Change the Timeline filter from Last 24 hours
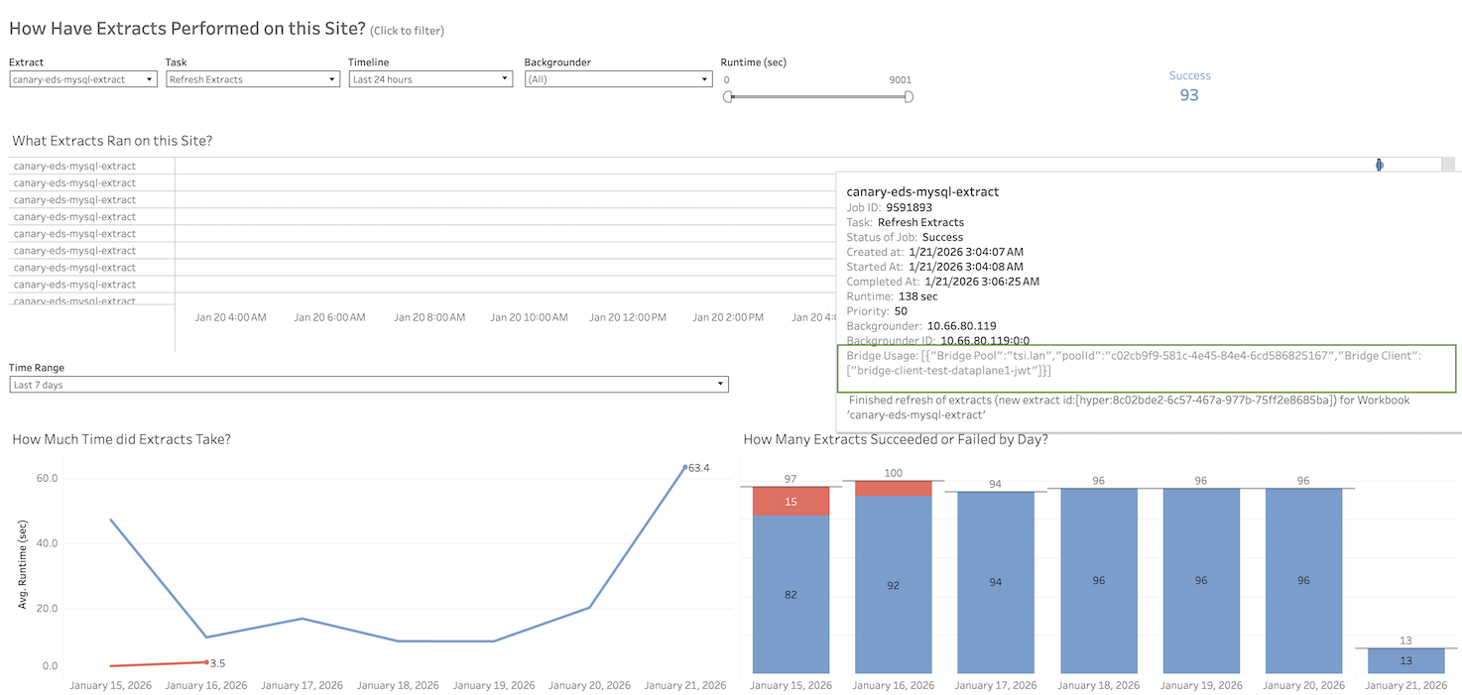Viewport: 1462px width, 695px height. coord(429,79)
